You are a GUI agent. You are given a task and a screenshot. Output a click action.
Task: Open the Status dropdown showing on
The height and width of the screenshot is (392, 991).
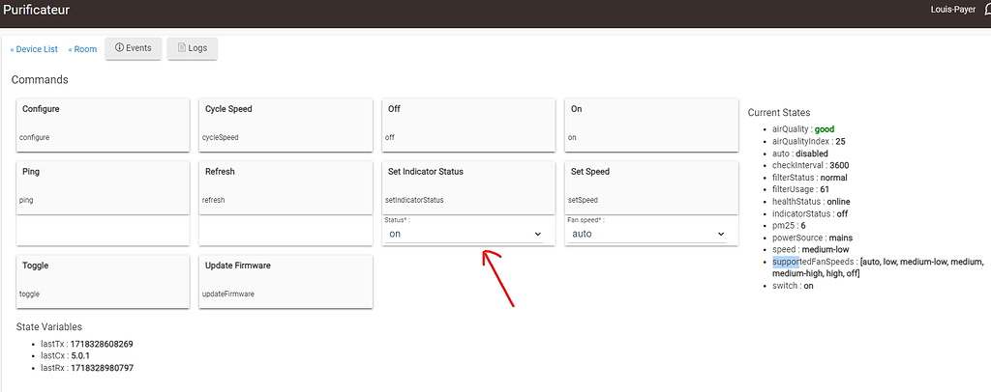pos(465,234)
